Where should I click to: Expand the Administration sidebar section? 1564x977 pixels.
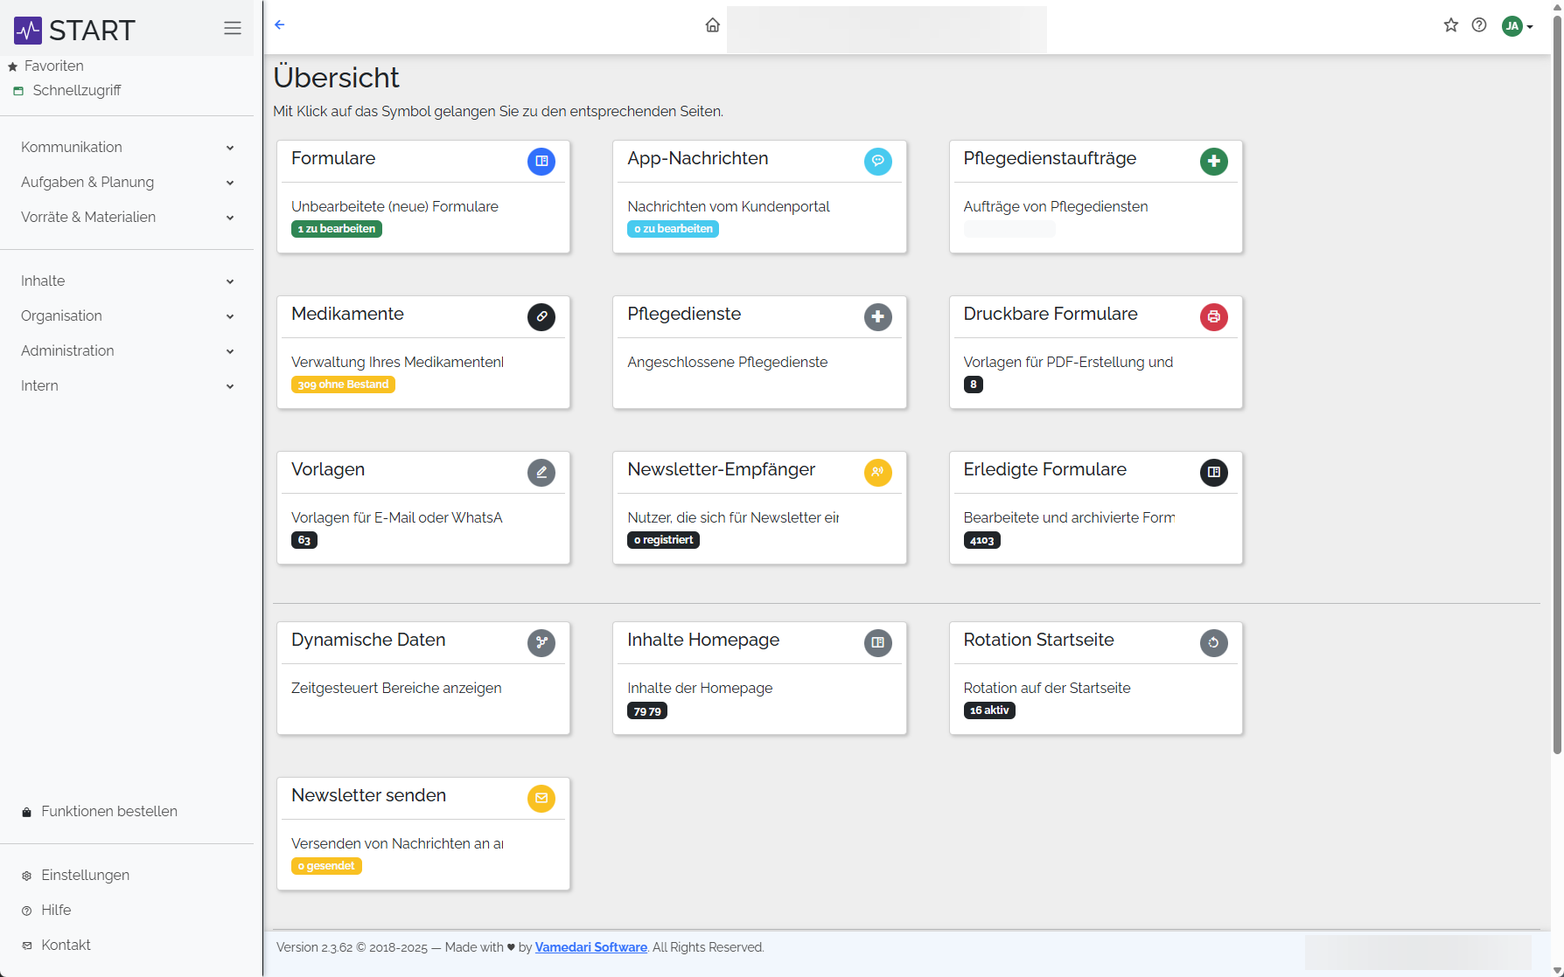tap(127, 351)
